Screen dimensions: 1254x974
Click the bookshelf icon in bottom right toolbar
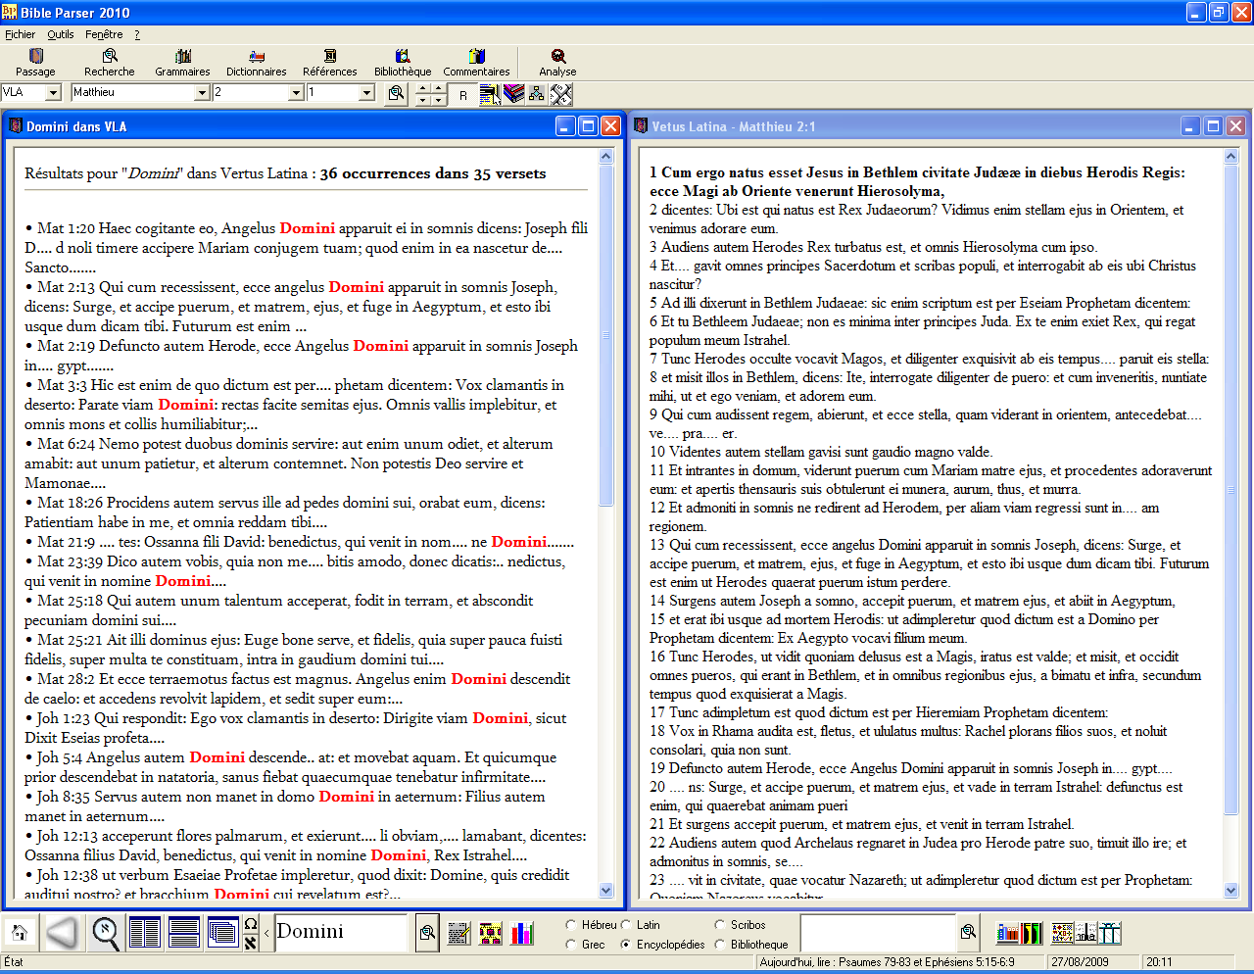coord(1007,932)
